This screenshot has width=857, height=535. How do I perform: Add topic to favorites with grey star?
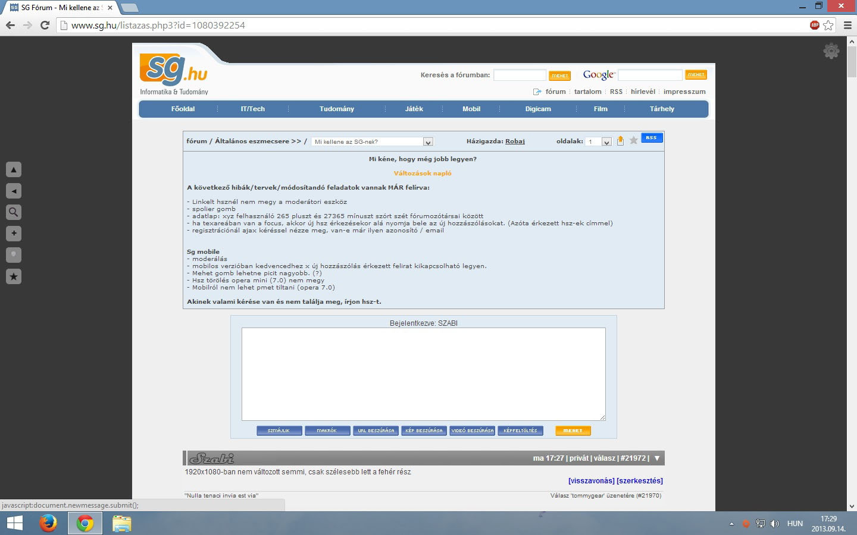pos(634,140)
